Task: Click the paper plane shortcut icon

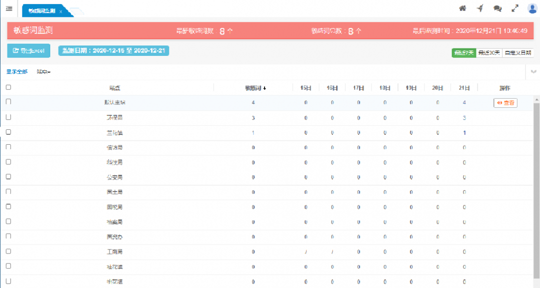Action: (x=480, y=8)
